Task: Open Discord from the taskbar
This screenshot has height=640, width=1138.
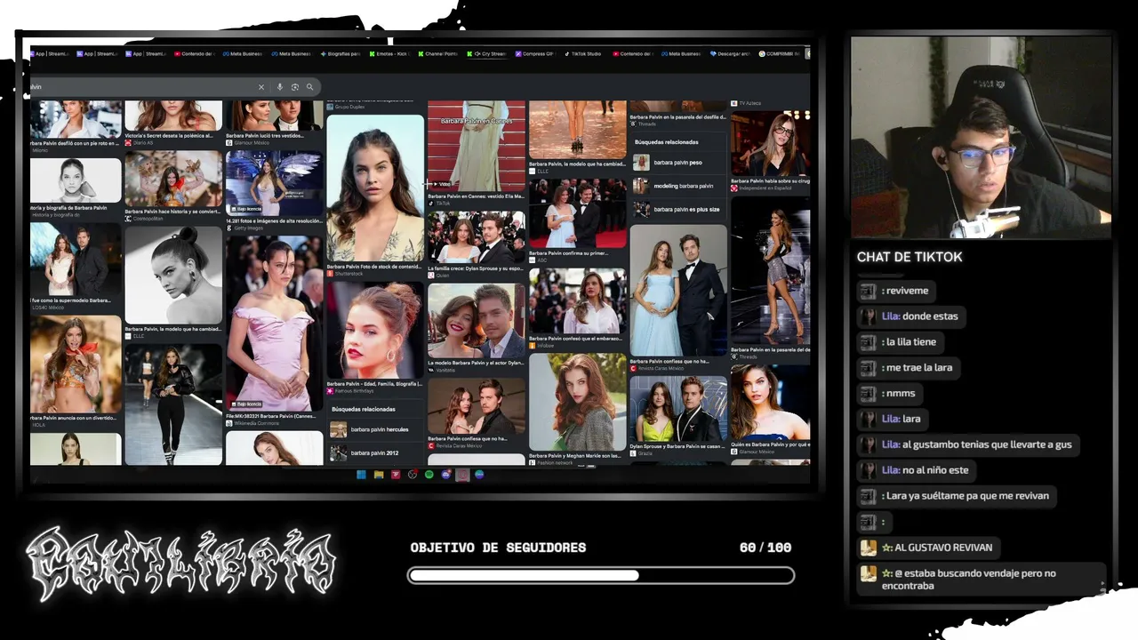Action: click(x=446, y=475)
